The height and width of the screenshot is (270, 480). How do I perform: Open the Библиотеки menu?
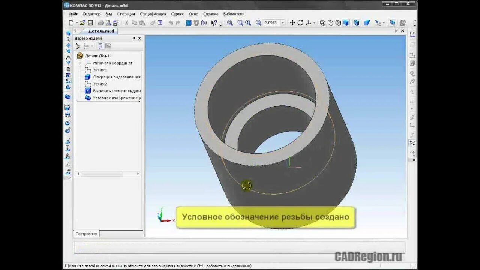point(234,14)
